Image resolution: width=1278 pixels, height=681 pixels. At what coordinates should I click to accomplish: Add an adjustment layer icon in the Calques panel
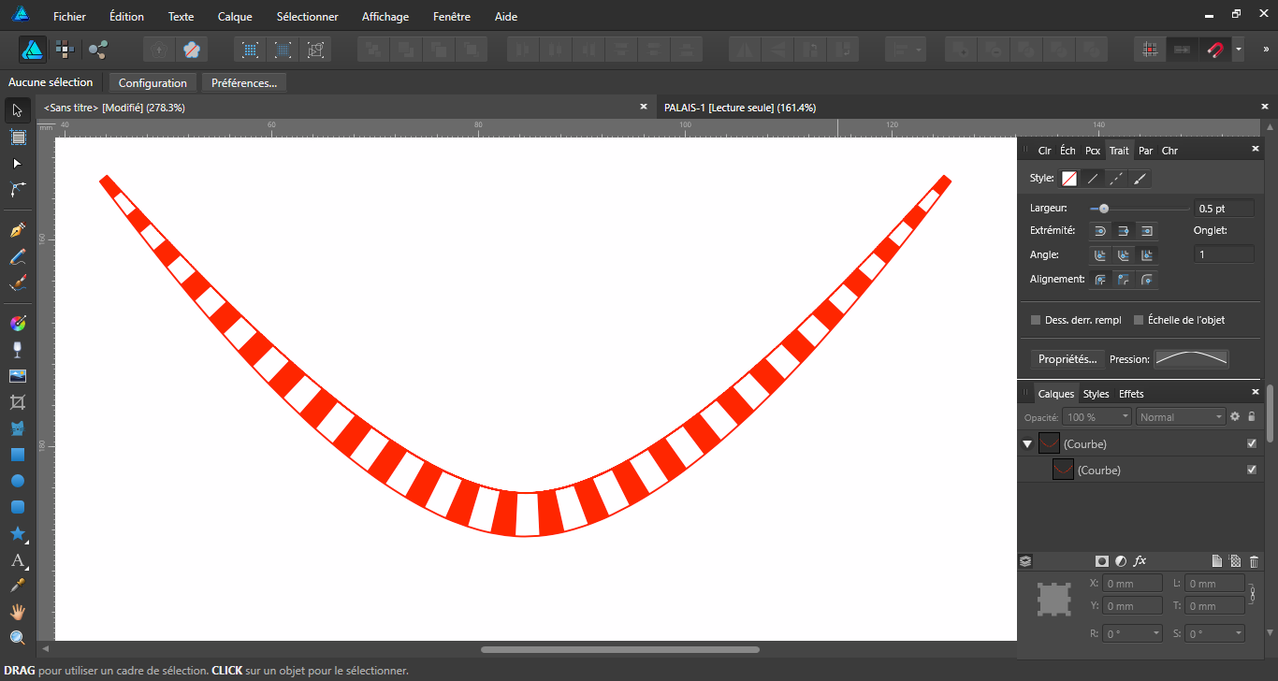point(1121,561)
